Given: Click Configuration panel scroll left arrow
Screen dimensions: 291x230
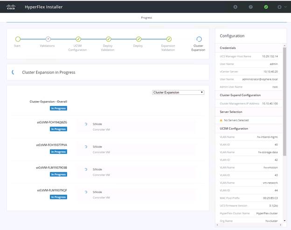Looking at the screenshot, I should (217, 225).
